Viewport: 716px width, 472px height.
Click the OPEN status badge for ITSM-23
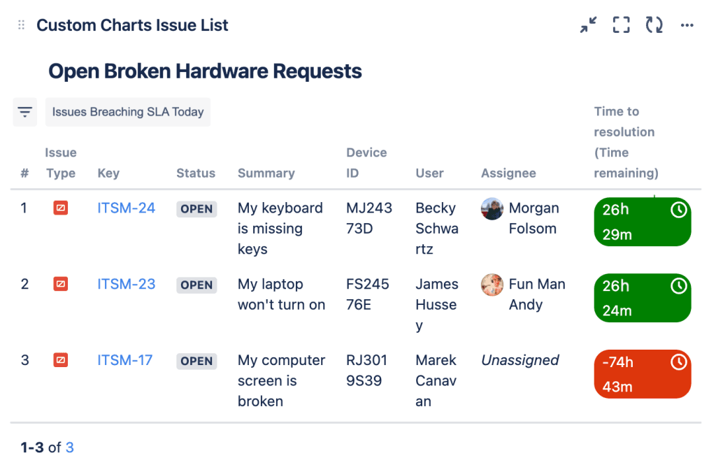[196, 285]
